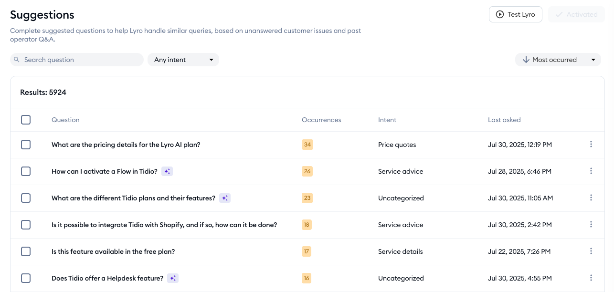Select the Lyro AI pricing question checkbox
This screenshot has height=292, width=614.
(x=26, y=145)
